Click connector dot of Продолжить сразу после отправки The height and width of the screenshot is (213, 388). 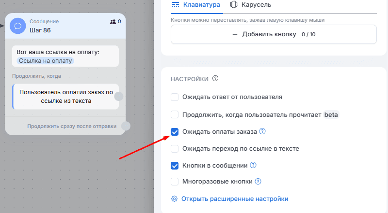(x=126, y=126)
